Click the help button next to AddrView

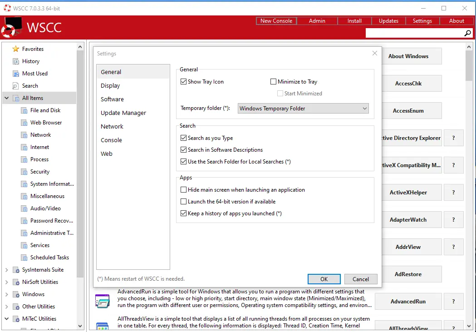453,247
